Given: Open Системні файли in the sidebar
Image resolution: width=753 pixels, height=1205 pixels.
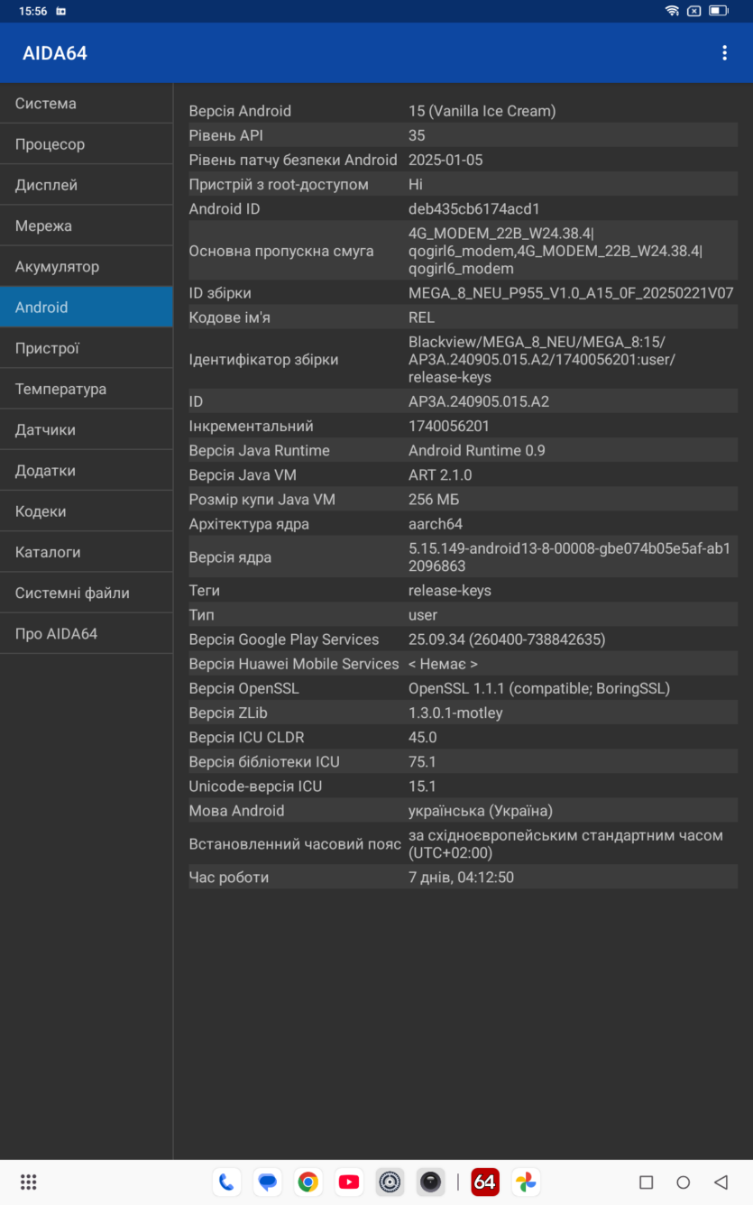Looking at the screenshot, I should click(87, 593).
